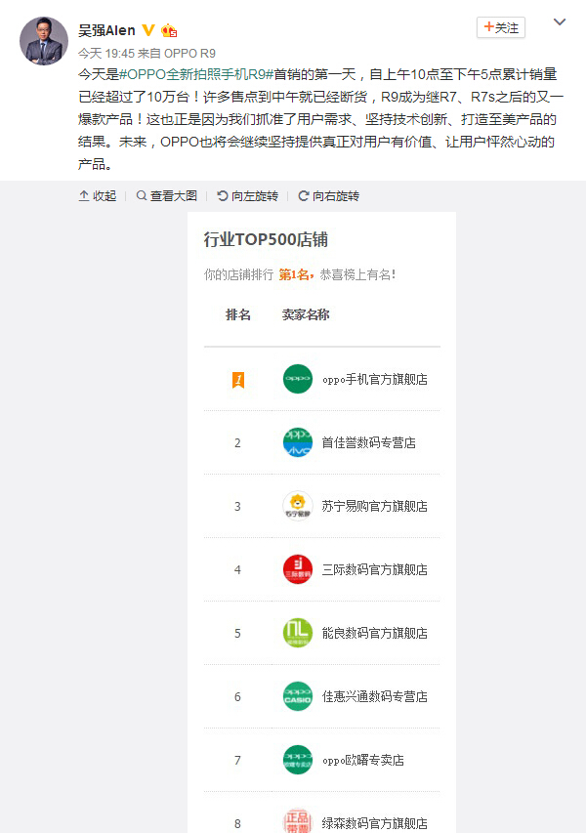The height and width of the screenshot is (833, 586).
Task: Click the crown membership badge icon
Action: coord(169,31)
